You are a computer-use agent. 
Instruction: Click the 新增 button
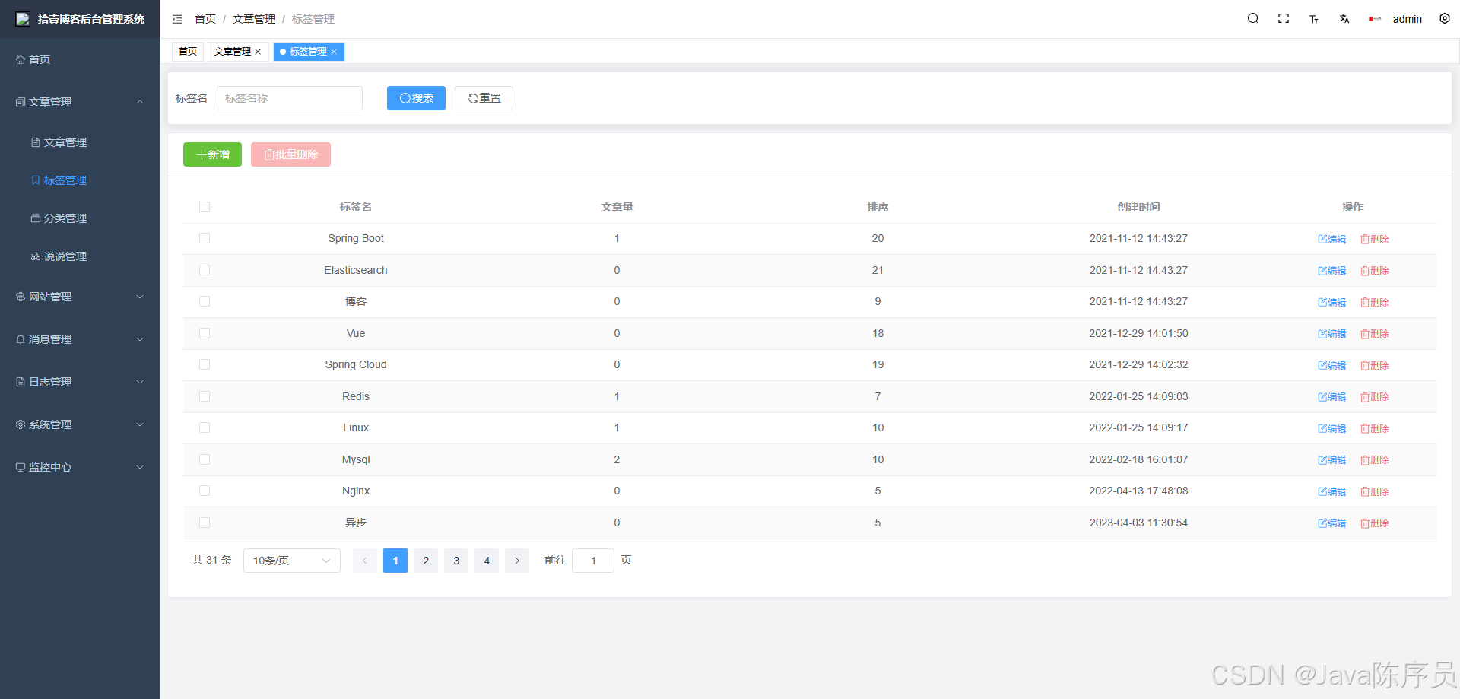212,154
